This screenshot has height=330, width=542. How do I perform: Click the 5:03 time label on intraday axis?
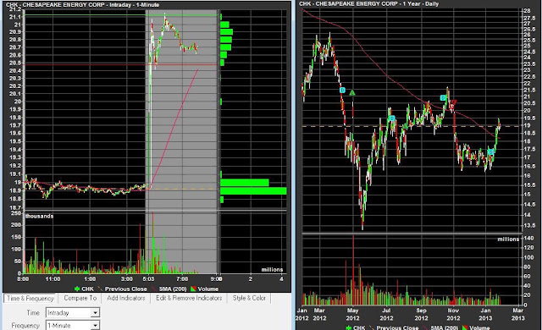pos(148,279)
